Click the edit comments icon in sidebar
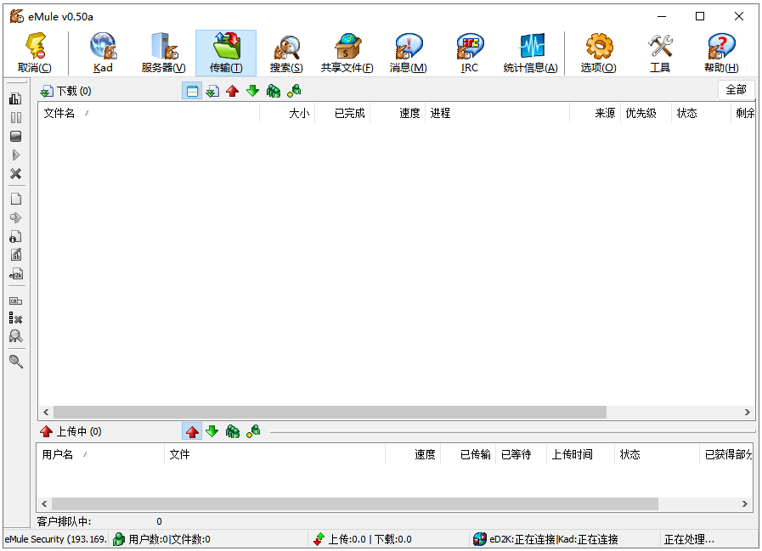 pos(15,255)
